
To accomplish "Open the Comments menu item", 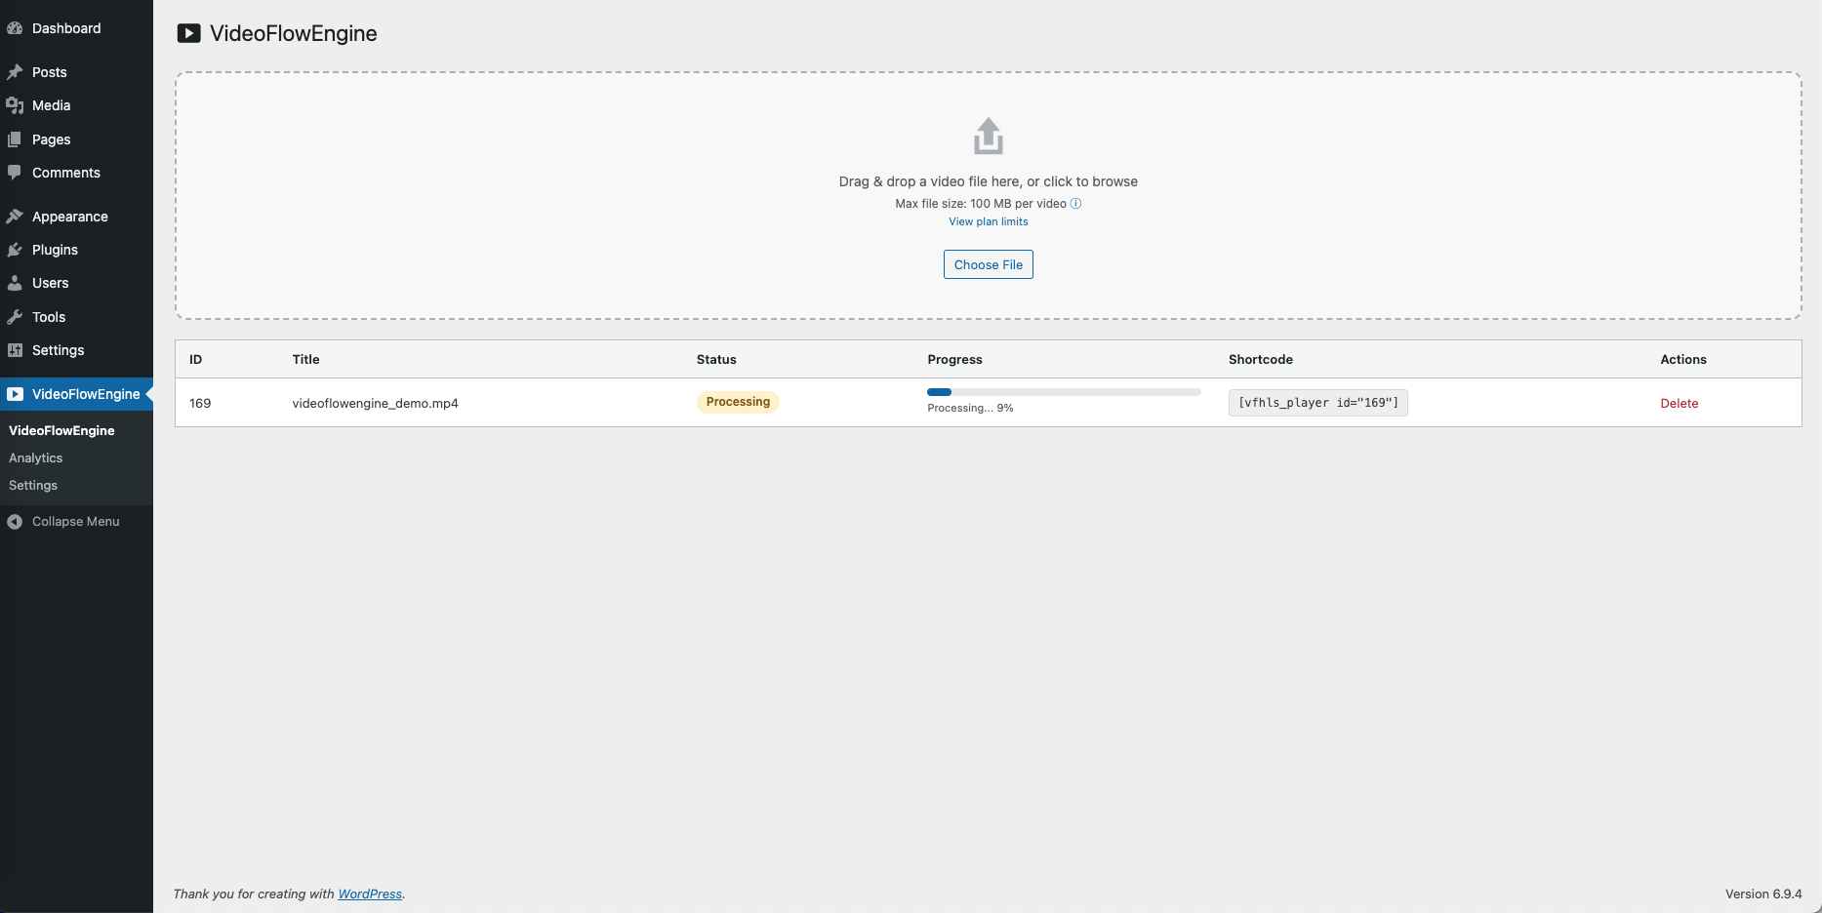I will pos(76,173).
